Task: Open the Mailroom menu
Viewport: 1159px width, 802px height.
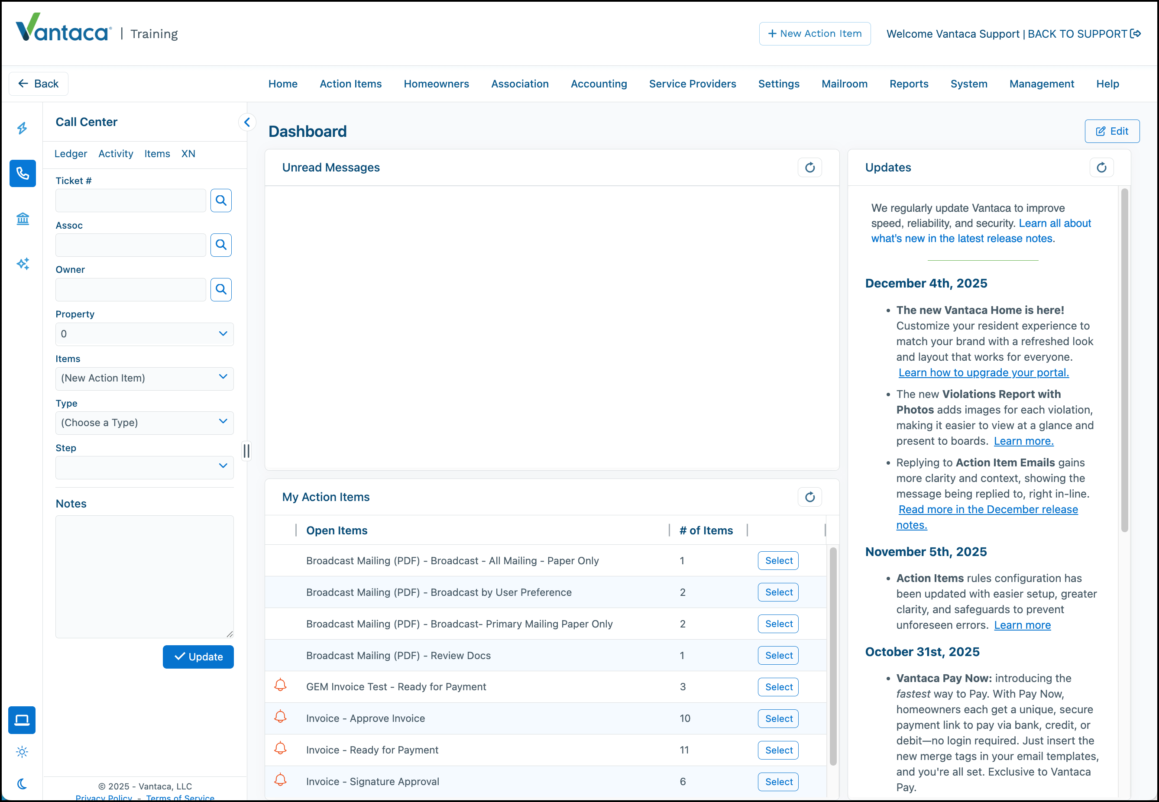Action: 845,84
